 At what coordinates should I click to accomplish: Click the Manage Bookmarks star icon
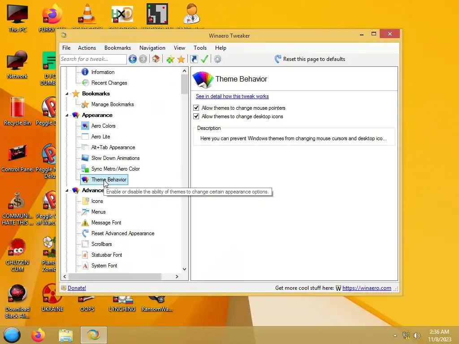tap(85, 104)
